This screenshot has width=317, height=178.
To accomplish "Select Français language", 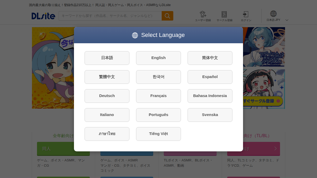I will pos(158,96).
